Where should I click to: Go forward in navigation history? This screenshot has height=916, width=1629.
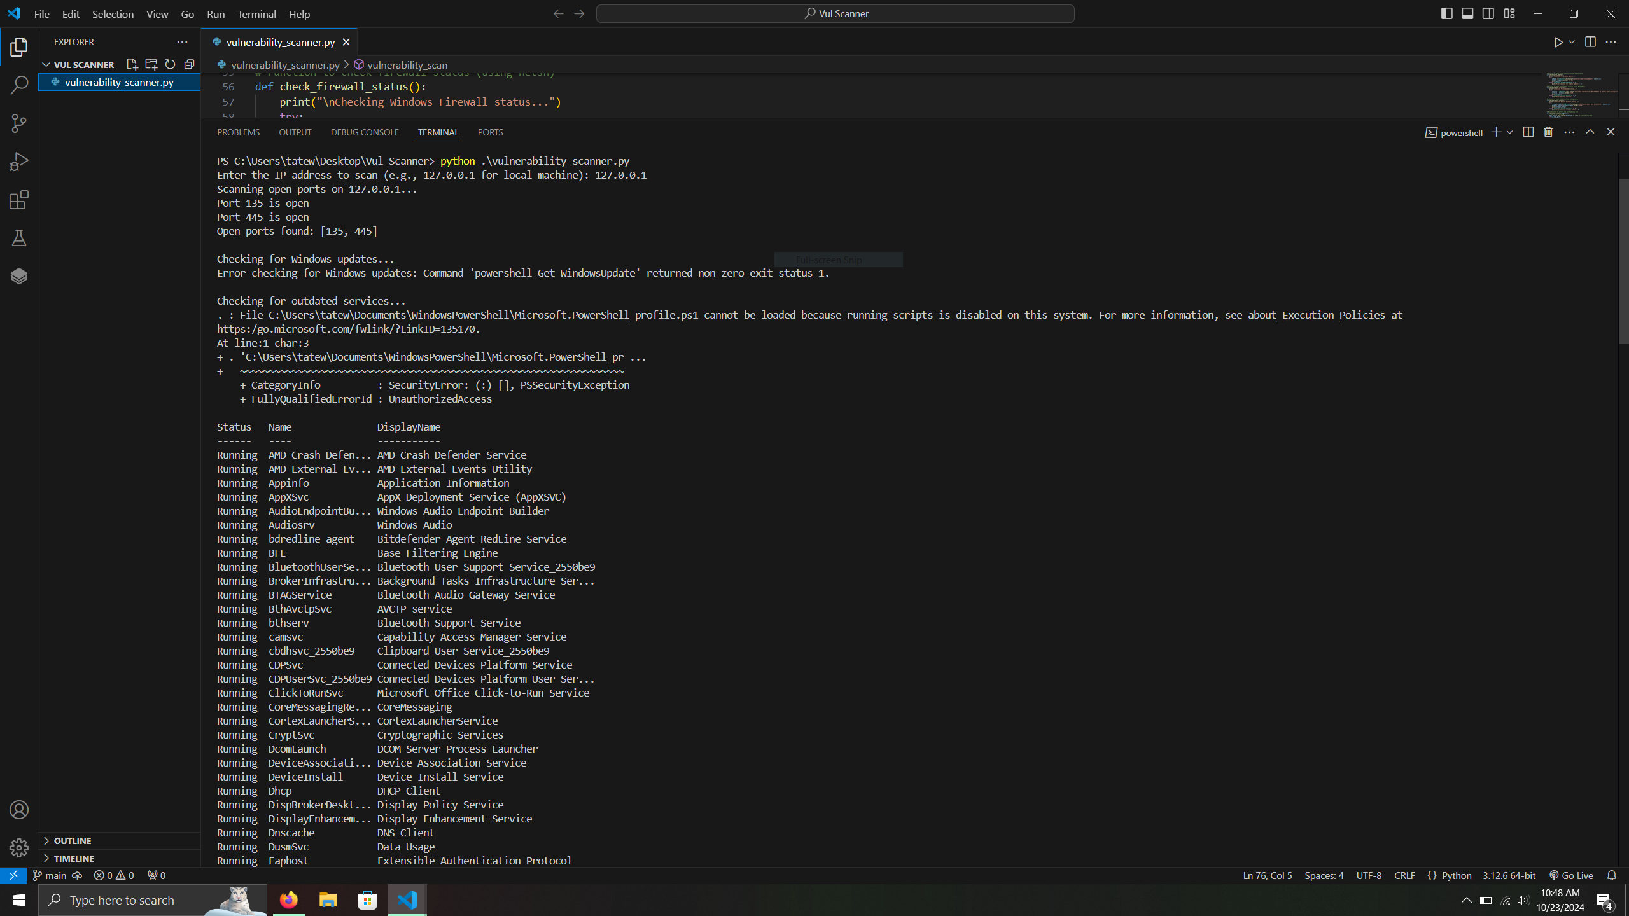click(579, 13)
